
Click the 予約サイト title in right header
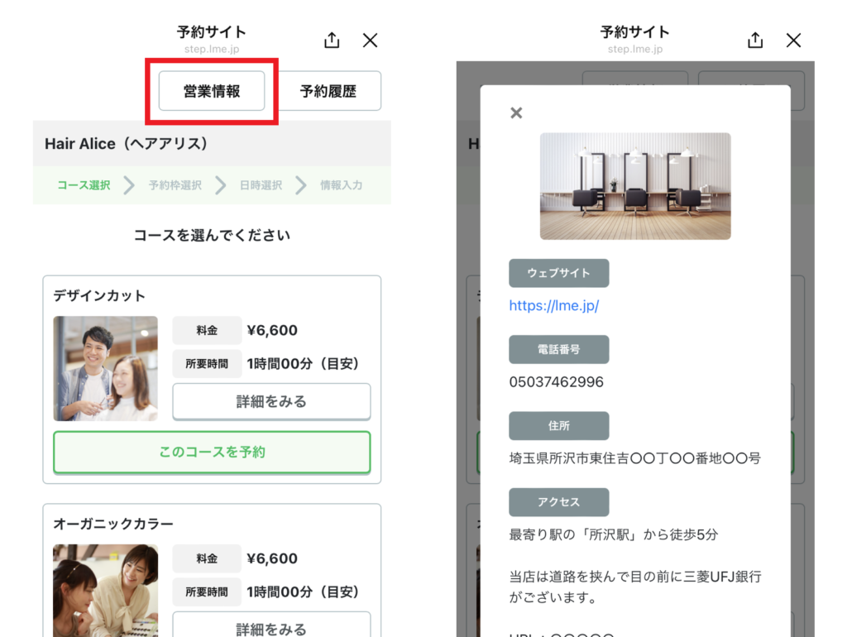point(635,32)
